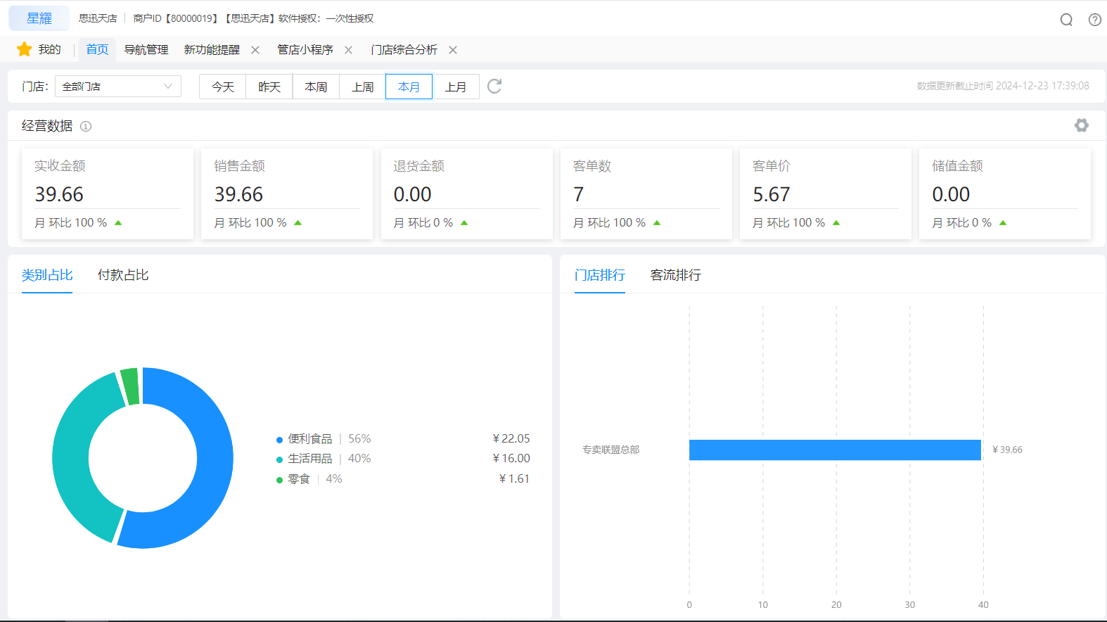Close the 新功能提醒 tab
Viewport: 1107px width, 622px height.
pyautogui.click(x=255, y=50)
